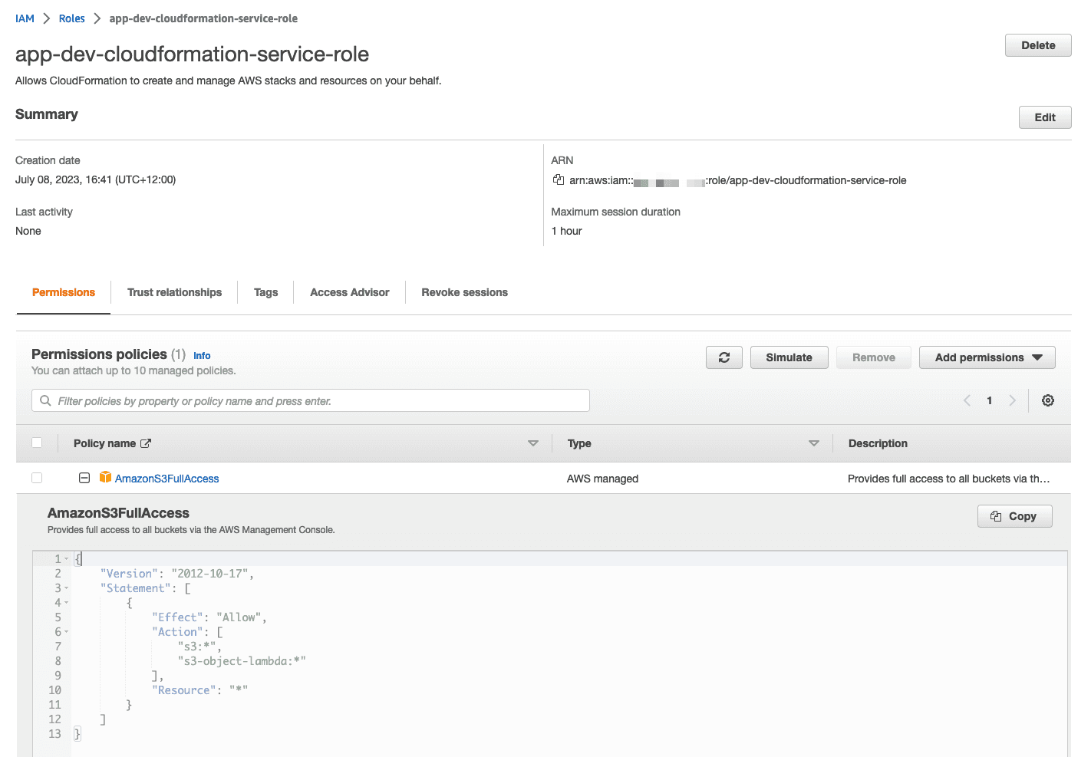This screenshot has height=757, width=1091.
Task: Click the creation date value July 08, 2023
Action: [x=95, y=179]
